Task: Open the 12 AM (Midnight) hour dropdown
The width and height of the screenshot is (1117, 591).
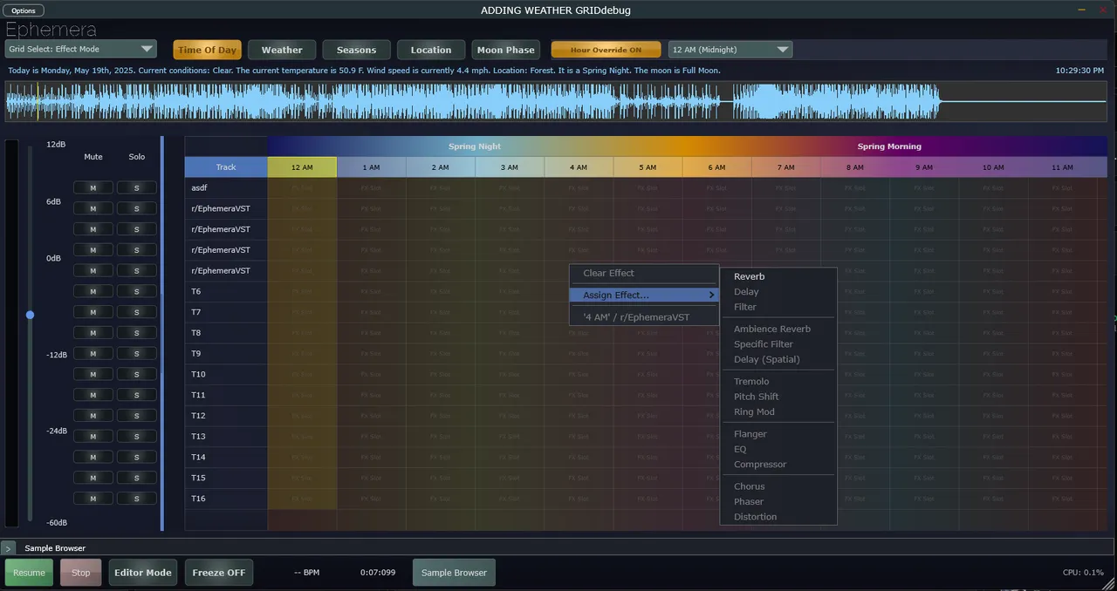Action: point(730,50)
